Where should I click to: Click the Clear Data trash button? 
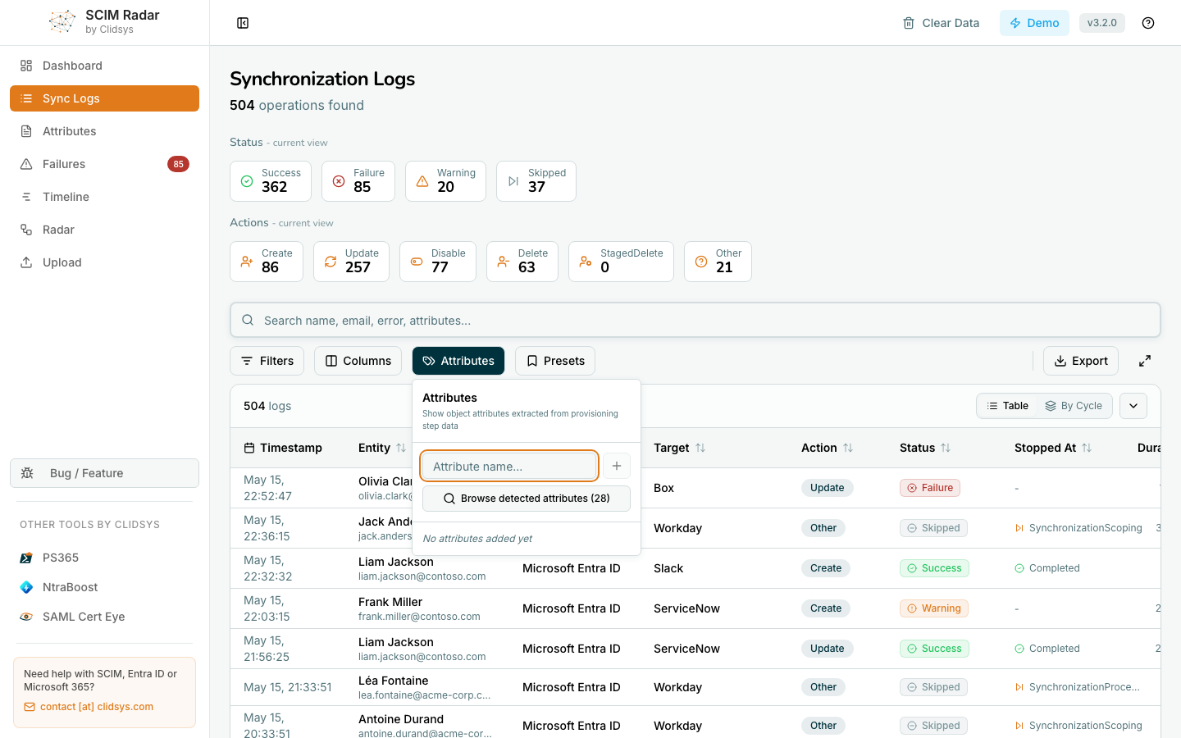point(941,23)
